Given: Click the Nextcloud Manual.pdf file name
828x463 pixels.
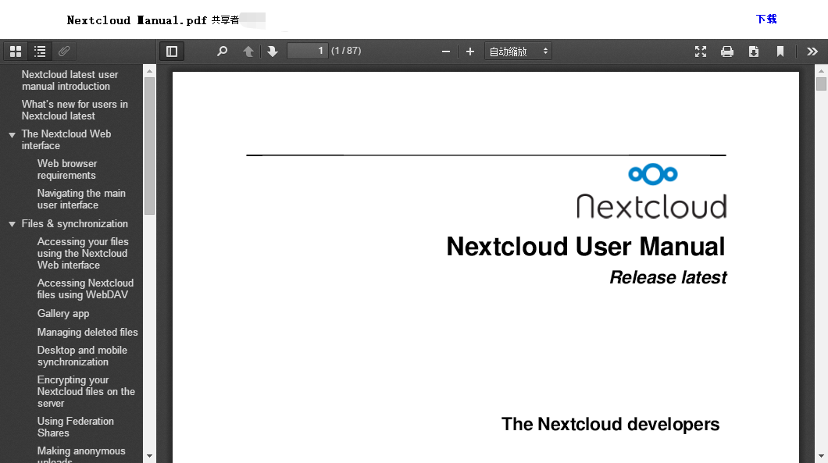Looking at the screenshot, I should coord(137,20).
